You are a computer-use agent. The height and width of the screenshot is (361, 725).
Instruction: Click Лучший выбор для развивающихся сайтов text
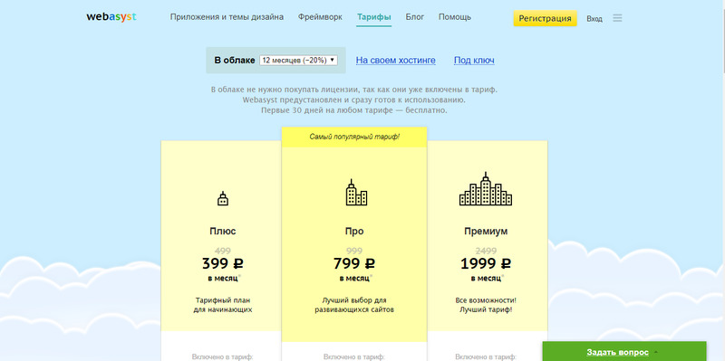point(354,305)
